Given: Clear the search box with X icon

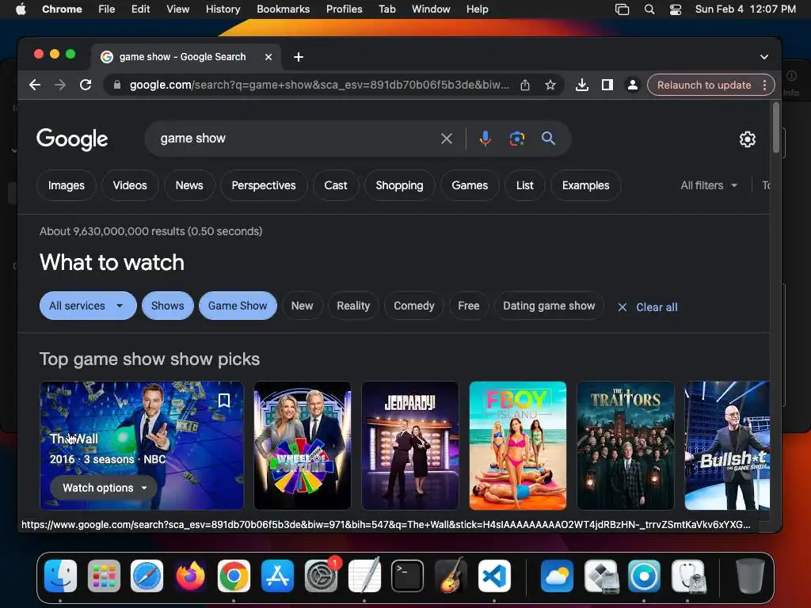Looking at the screenshot, I should click(447, 139).
